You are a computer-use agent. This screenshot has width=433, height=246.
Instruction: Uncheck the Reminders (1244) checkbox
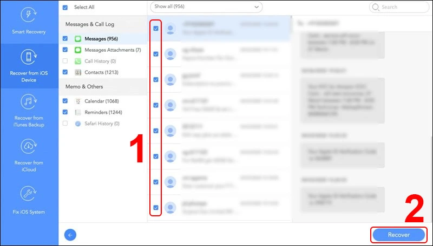tap(65, 112)
